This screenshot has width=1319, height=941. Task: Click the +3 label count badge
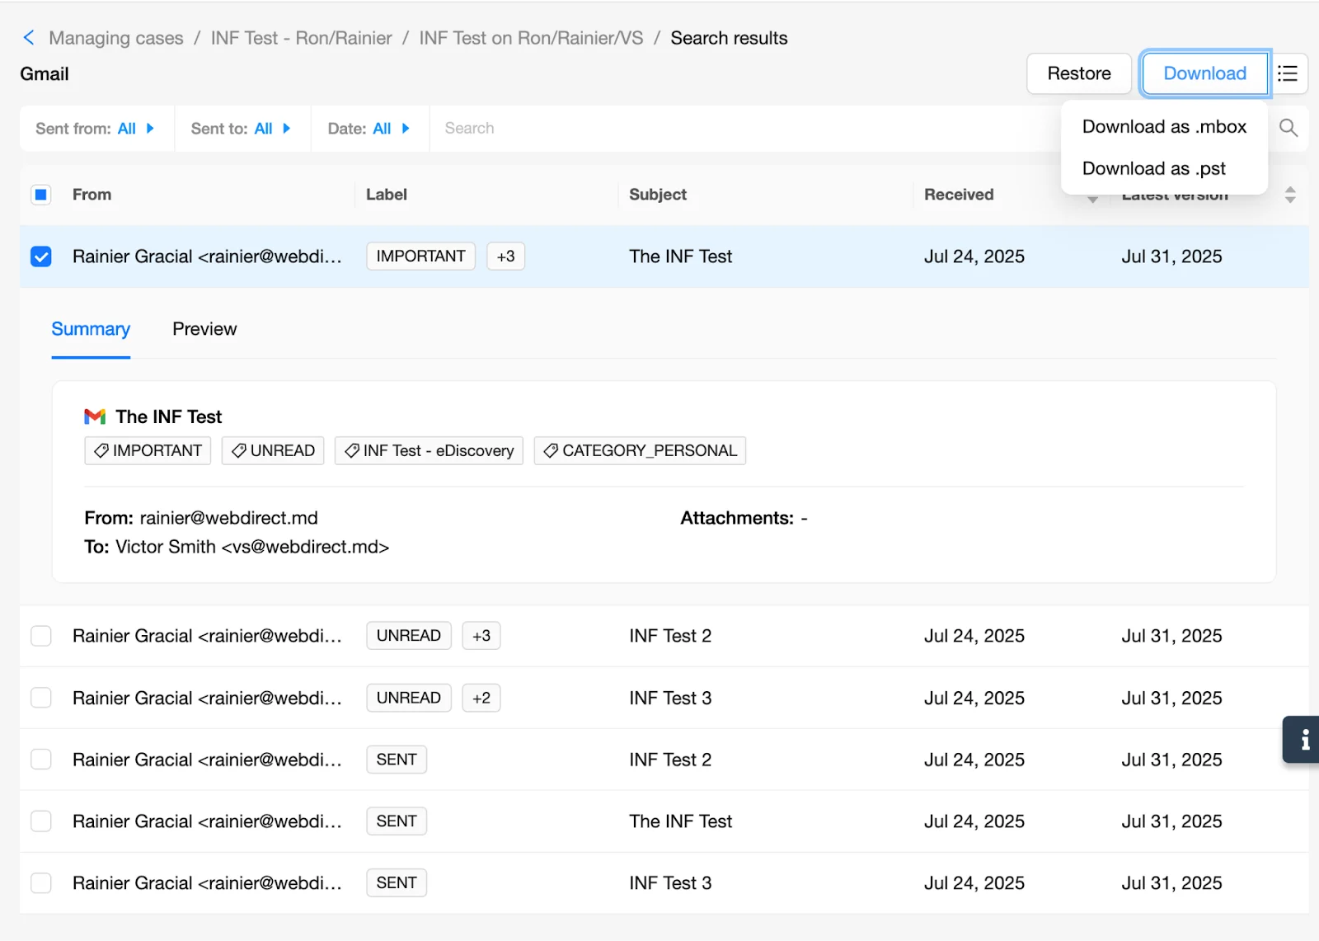point(505,256)
